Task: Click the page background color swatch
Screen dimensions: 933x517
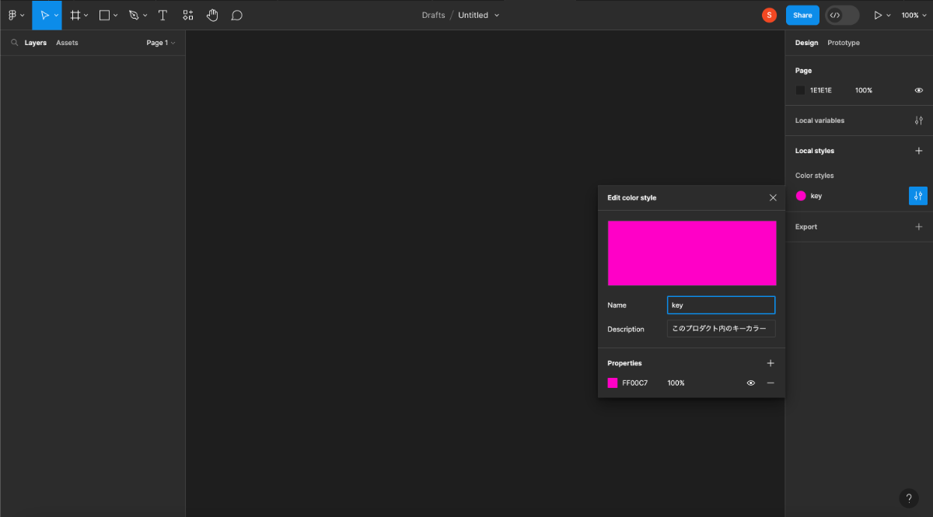Action: click(x=800, y=90)
